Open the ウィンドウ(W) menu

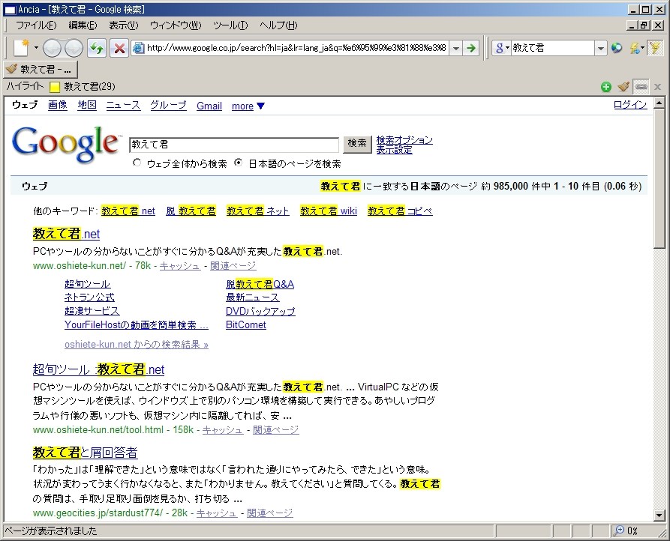point(176,25)
